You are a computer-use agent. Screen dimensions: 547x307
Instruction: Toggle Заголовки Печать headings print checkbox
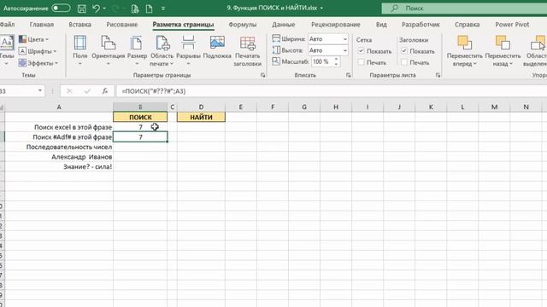pyautogui.click(x=404, y=62)
